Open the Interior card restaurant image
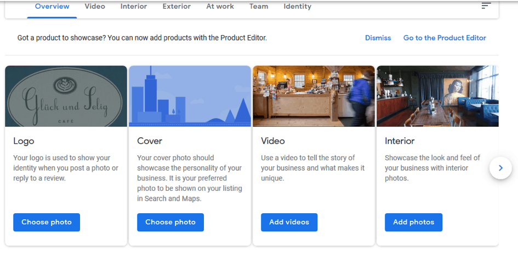Viewport: 518px width, 257px height. tap(438, 96)
